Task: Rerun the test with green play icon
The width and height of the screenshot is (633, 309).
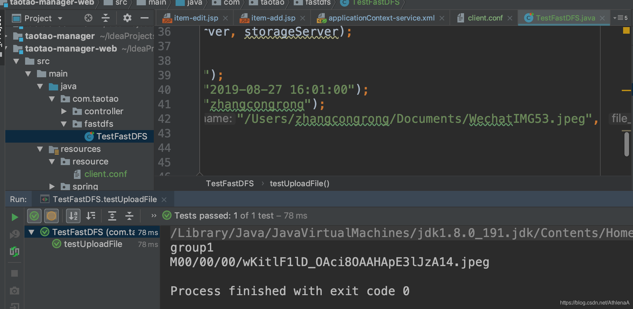Action: pyautogui.click(x=15, y=217)
